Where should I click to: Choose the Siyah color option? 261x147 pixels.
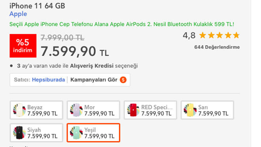[36, 133]
